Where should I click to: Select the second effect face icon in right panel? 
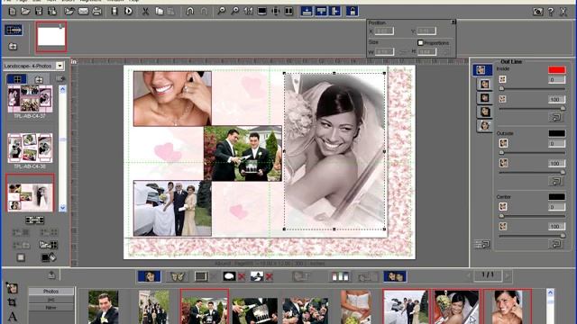(x=485, y=84)
